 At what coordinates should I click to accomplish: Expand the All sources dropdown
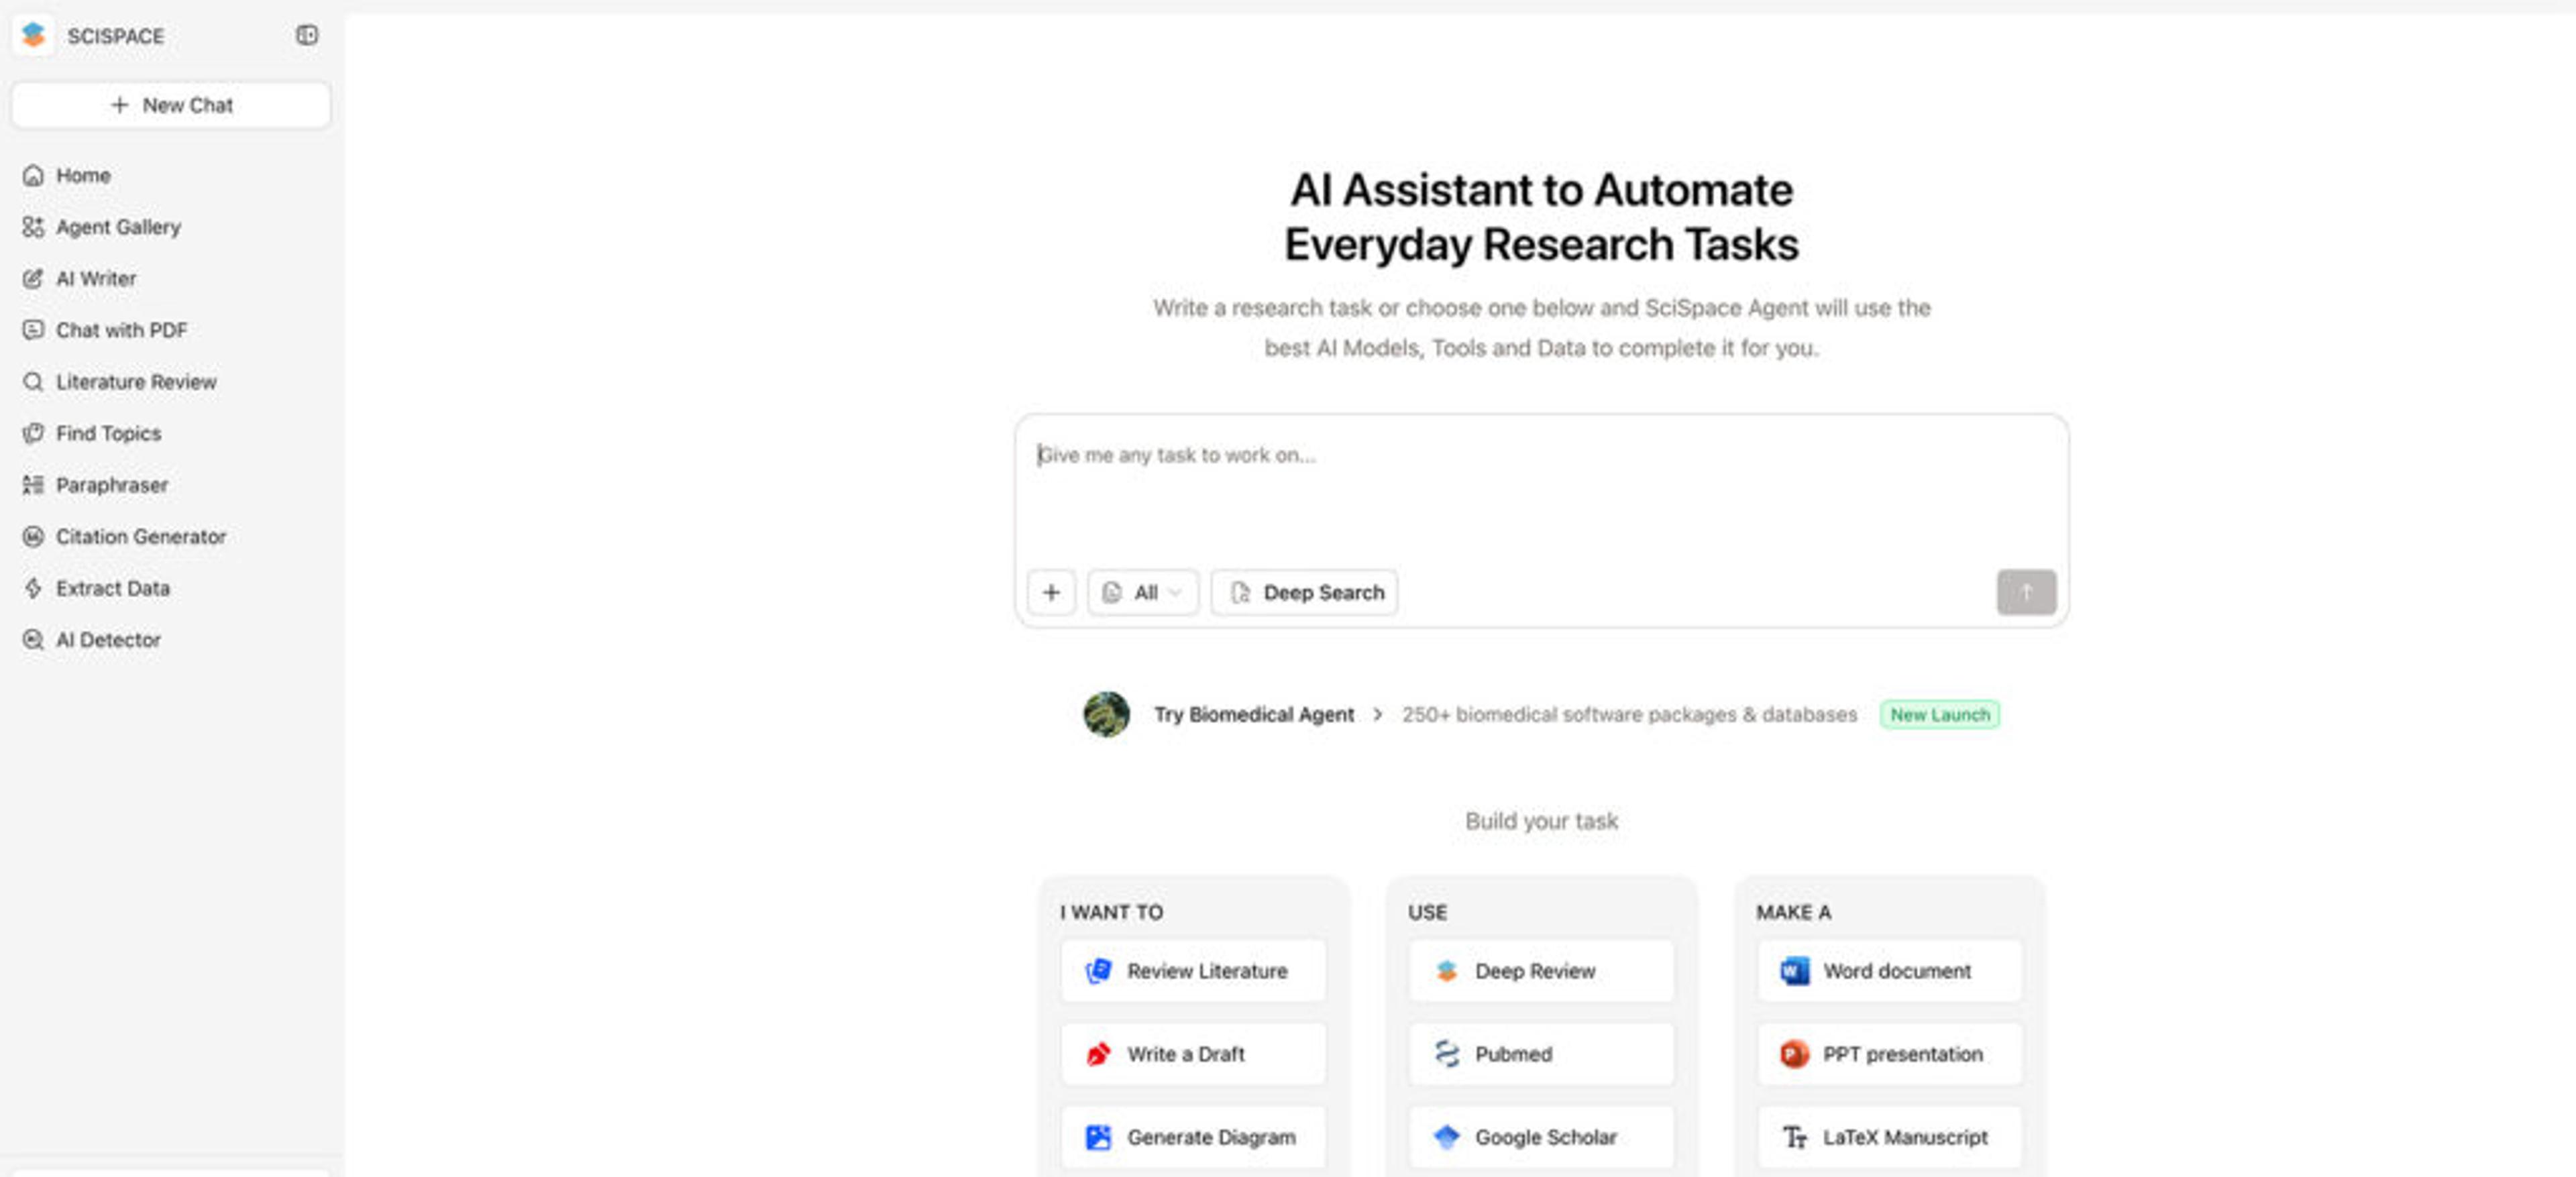click(1143, 593)
